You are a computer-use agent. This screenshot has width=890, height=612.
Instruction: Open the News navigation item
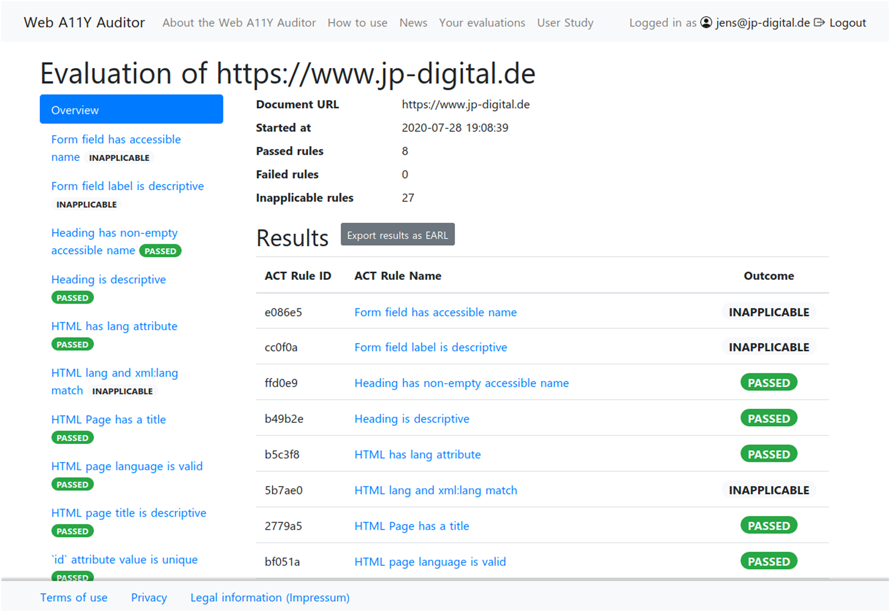[x=413, y=23]
